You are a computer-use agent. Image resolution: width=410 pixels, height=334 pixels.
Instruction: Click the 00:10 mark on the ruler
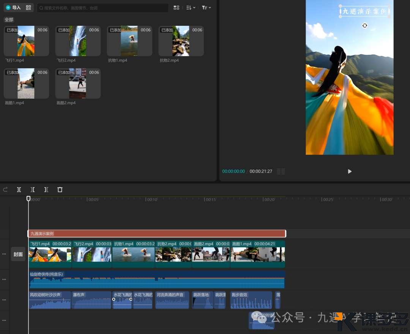click(x=151, y=199)
